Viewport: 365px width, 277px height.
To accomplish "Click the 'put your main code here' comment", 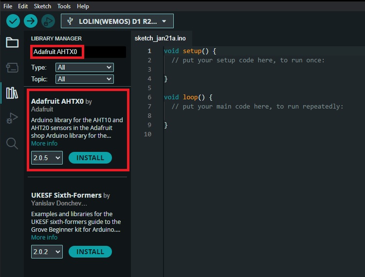I will [257, 107].
